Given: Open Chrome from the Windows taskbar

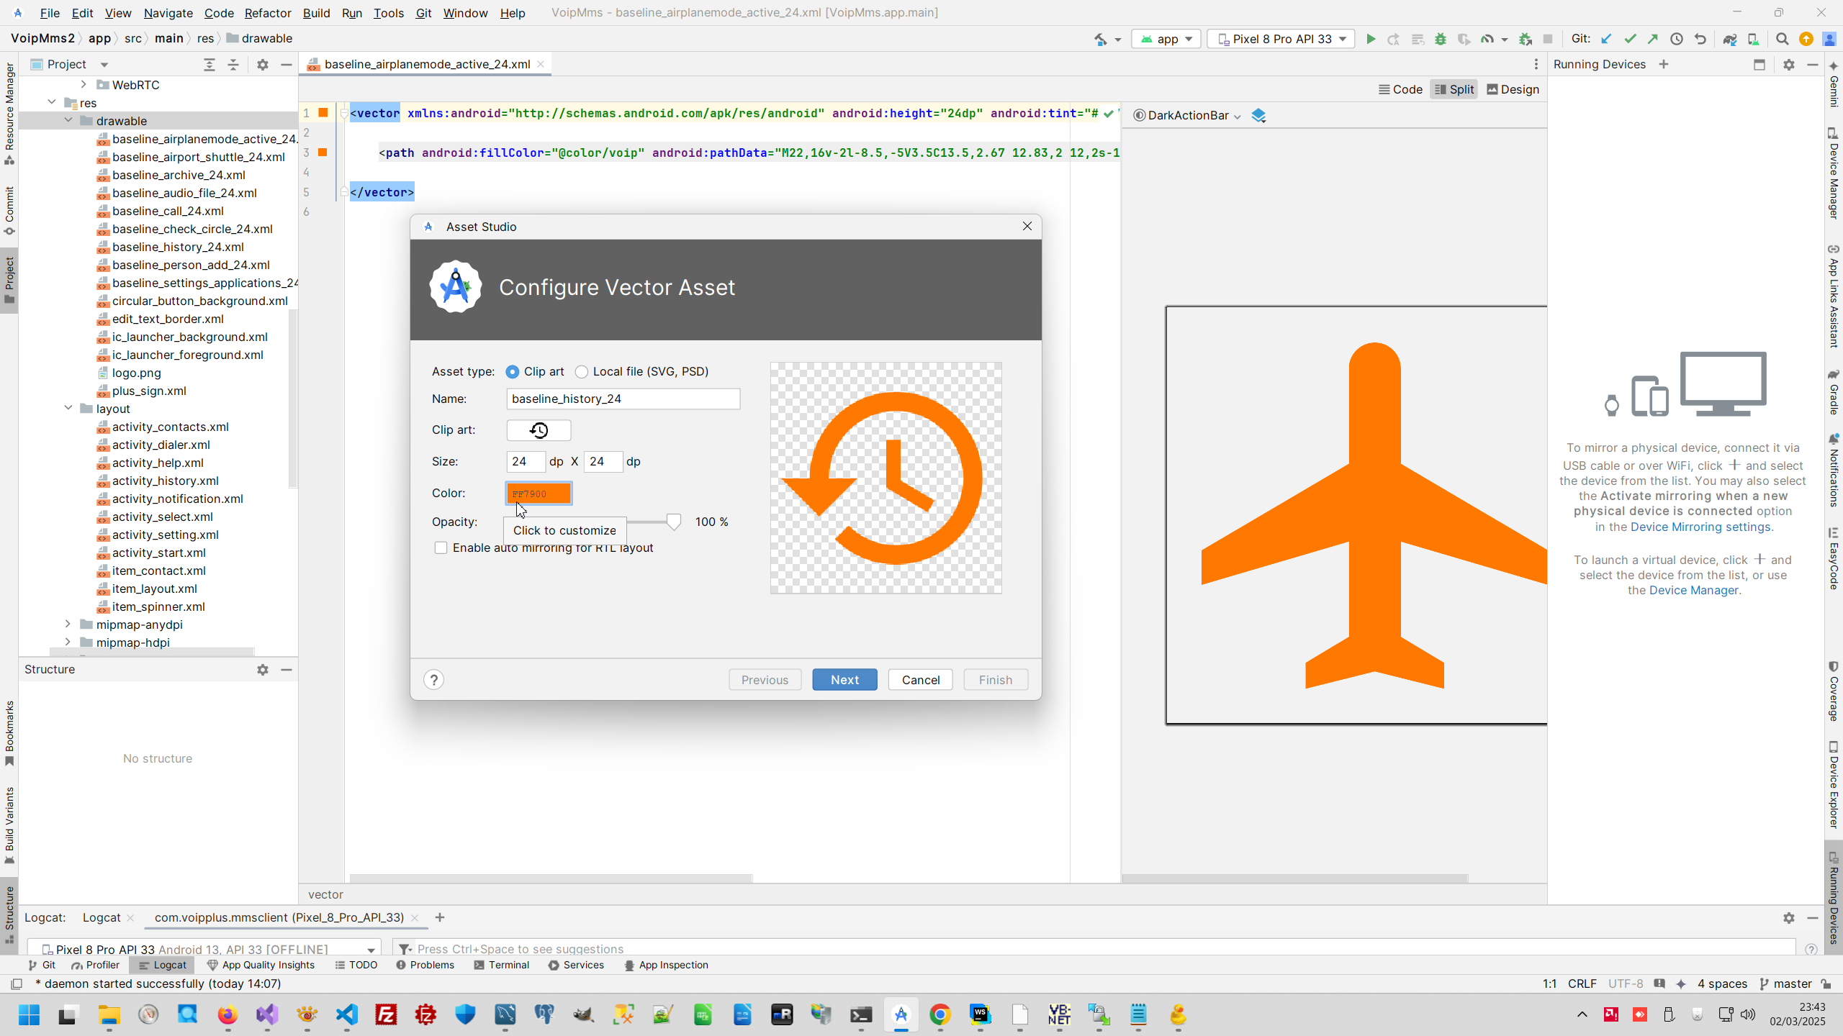Looking at the screenshot, I should pos(940,1015).
